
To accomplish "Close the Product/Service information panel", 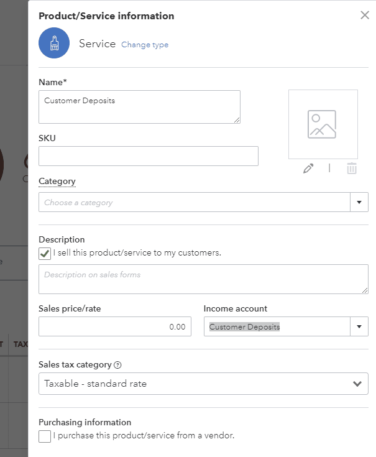I will [365, 15].
